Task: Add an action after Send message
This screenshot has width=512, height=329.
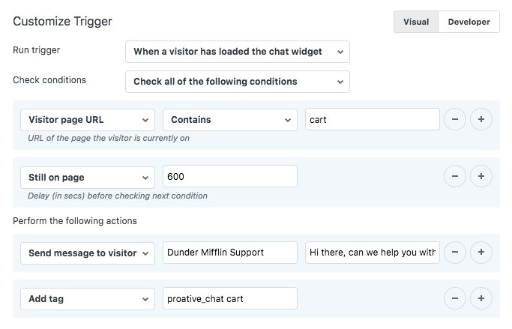Action: click(481, 253)
